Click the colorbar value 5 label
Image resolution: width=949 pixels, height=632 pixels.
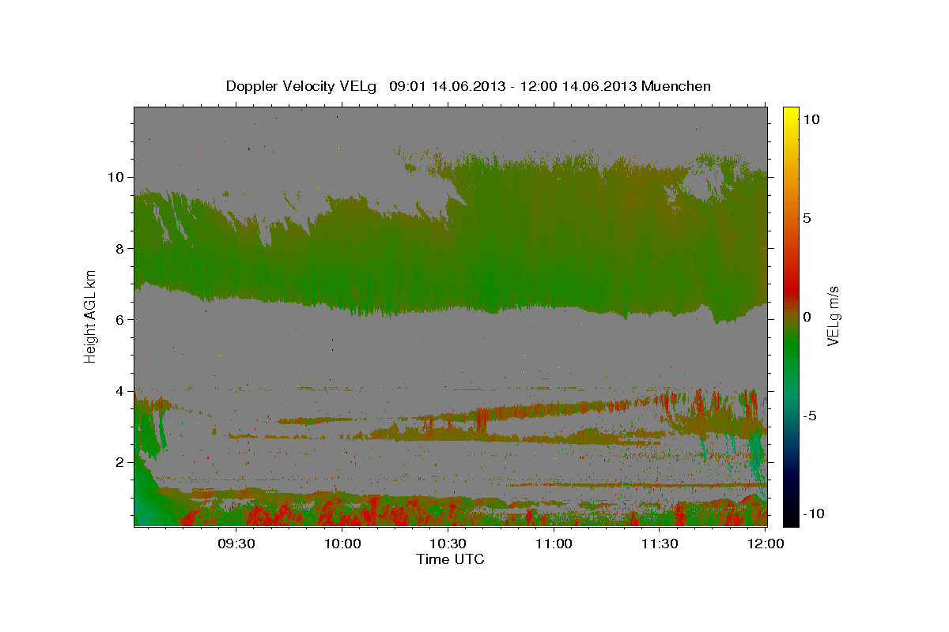807,218
